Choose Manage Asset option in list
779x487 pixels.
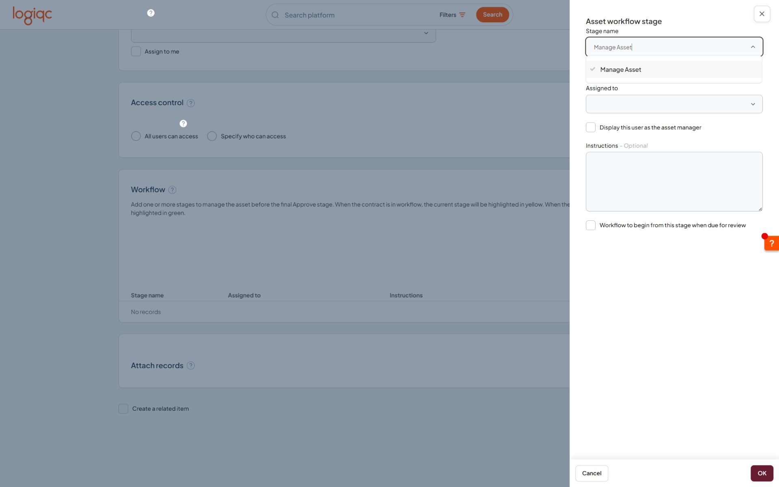(x=674, y=69)
